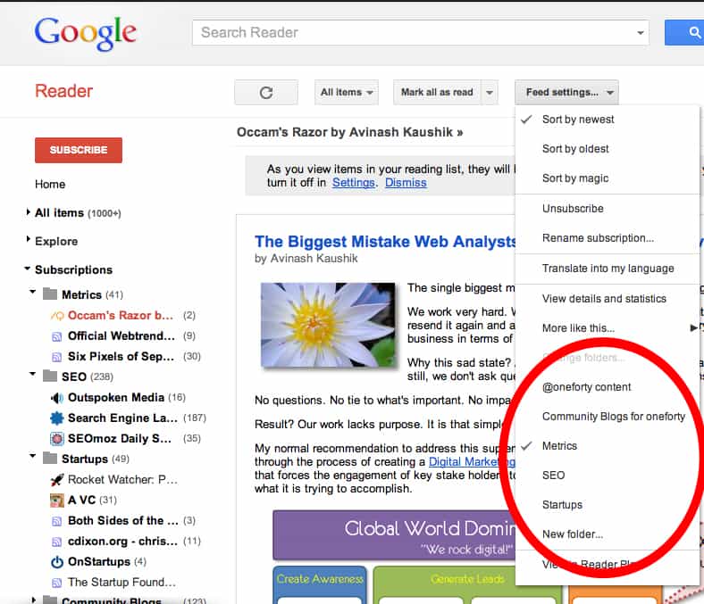Expand the Explore section arrow
Viewport: 704px width, 604px height.
(29, 239)
